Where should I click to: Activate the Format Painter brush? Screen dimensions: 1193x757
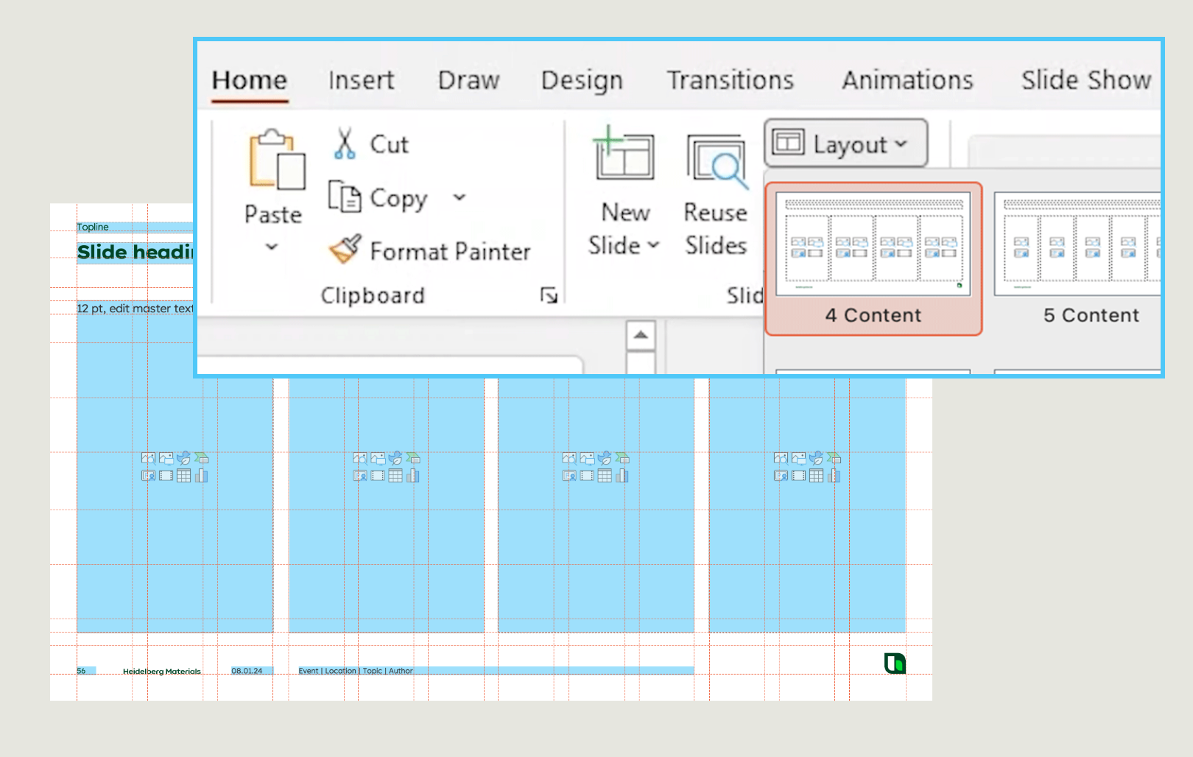(345, 249)
